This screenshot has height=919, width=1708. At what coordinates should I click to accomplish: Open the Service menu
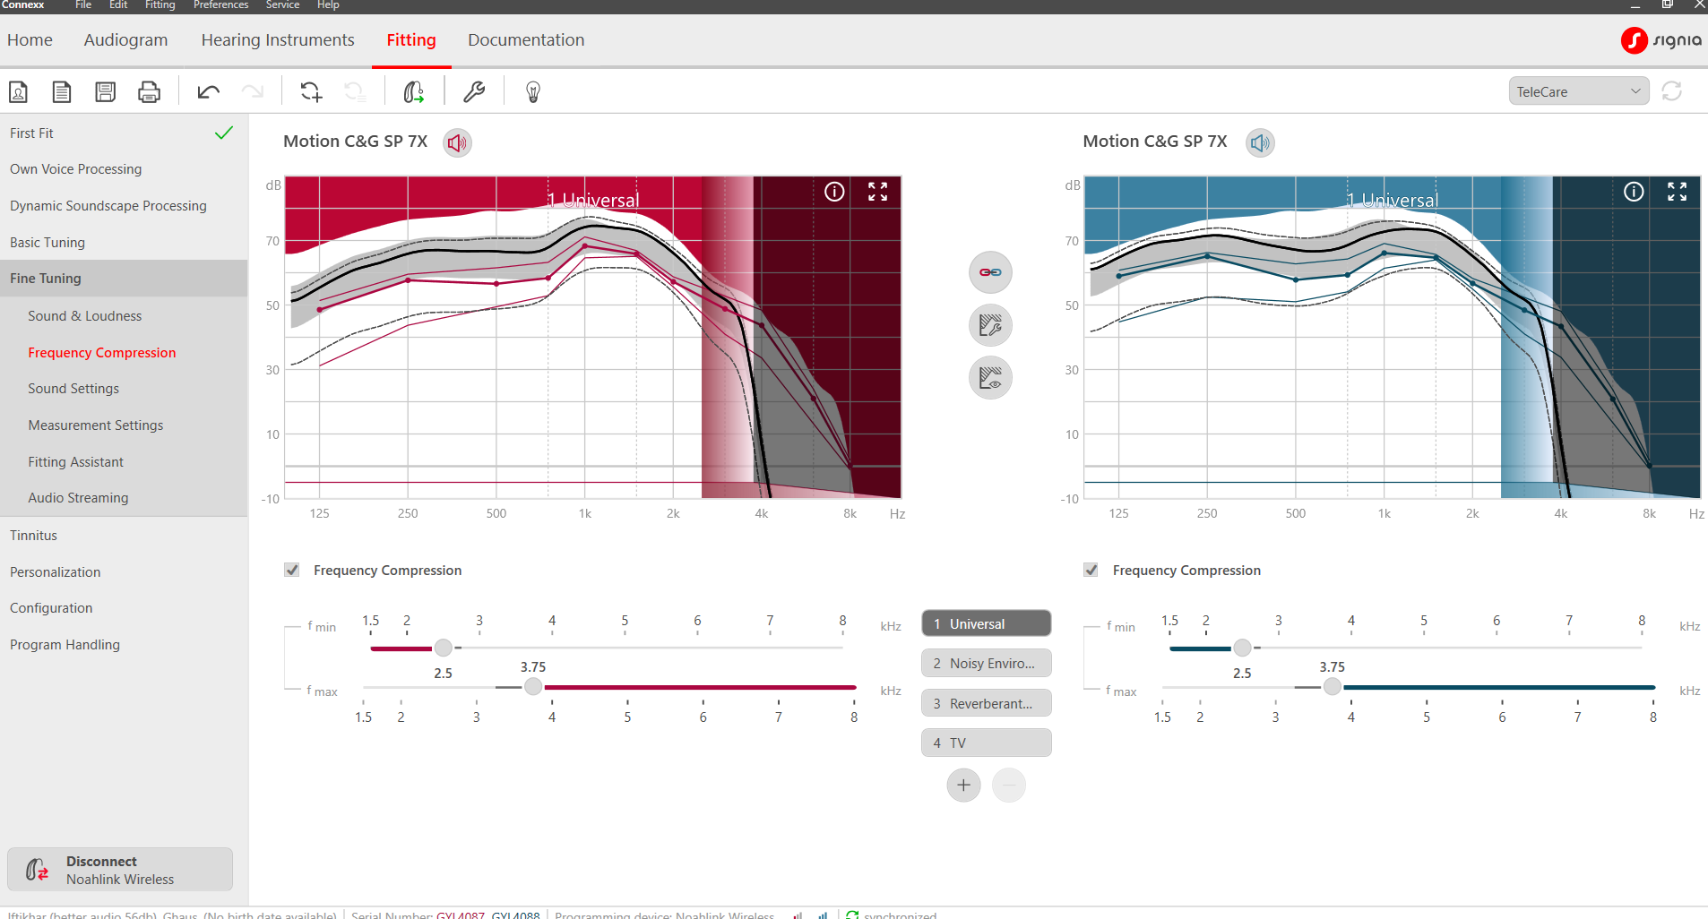282,5
